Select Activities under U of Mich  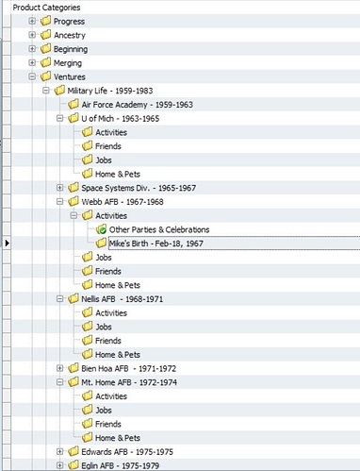111,132
